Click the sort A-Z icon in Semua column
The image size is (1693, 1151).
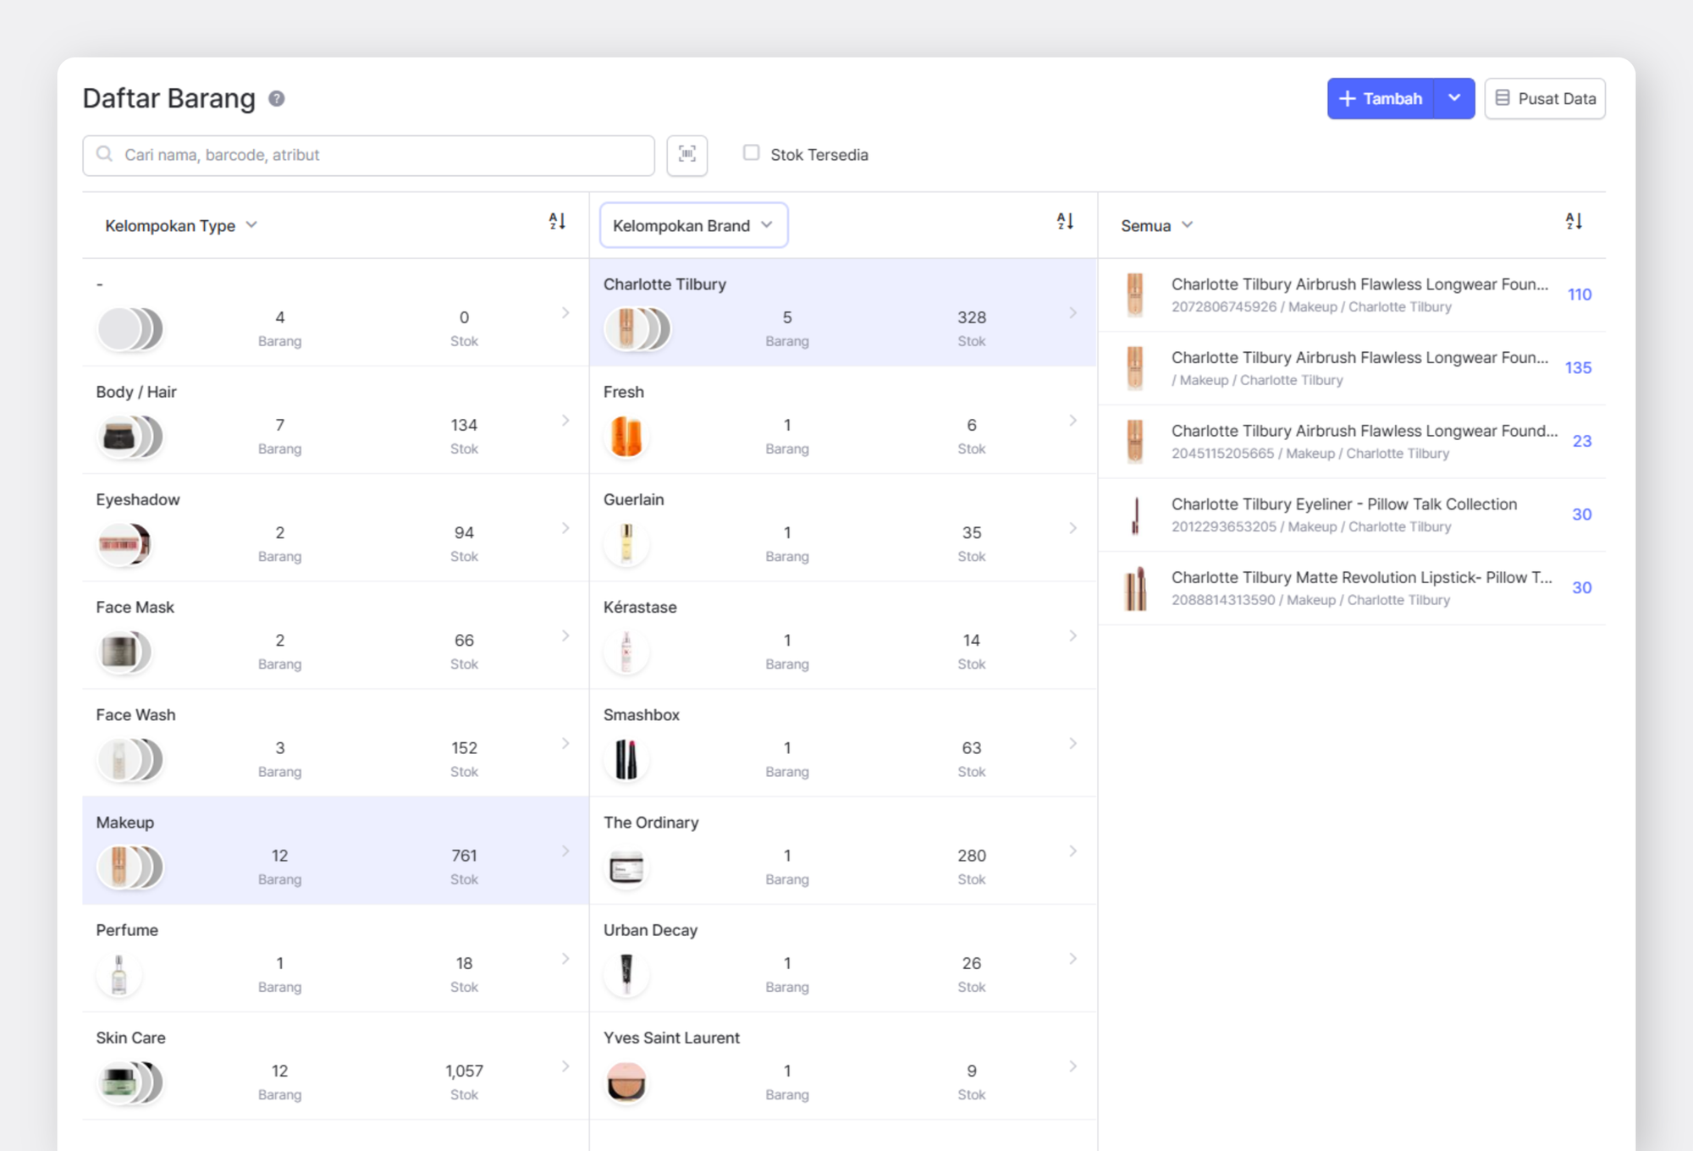pos(1574,222)
